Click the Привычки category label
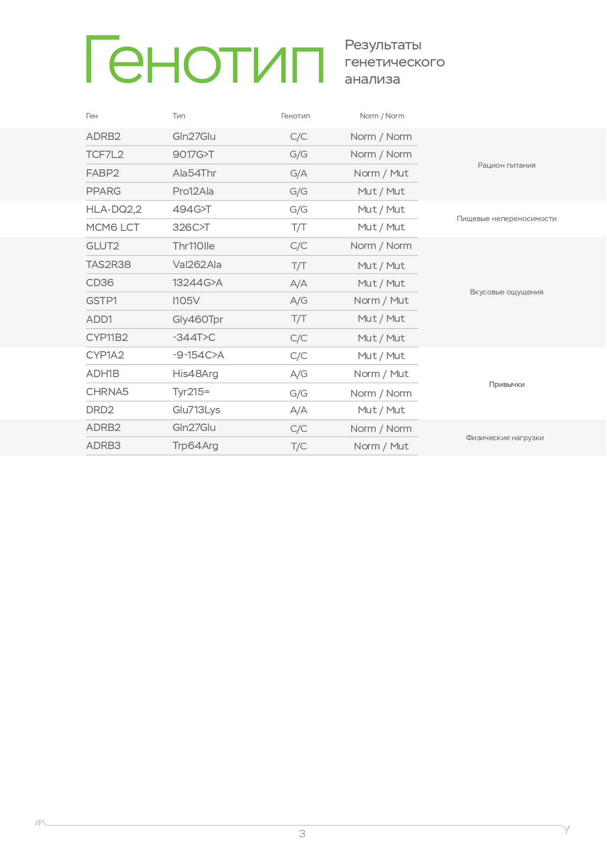Image resolution: width=607 pixels, height=858 pixels. coord(506,384)
